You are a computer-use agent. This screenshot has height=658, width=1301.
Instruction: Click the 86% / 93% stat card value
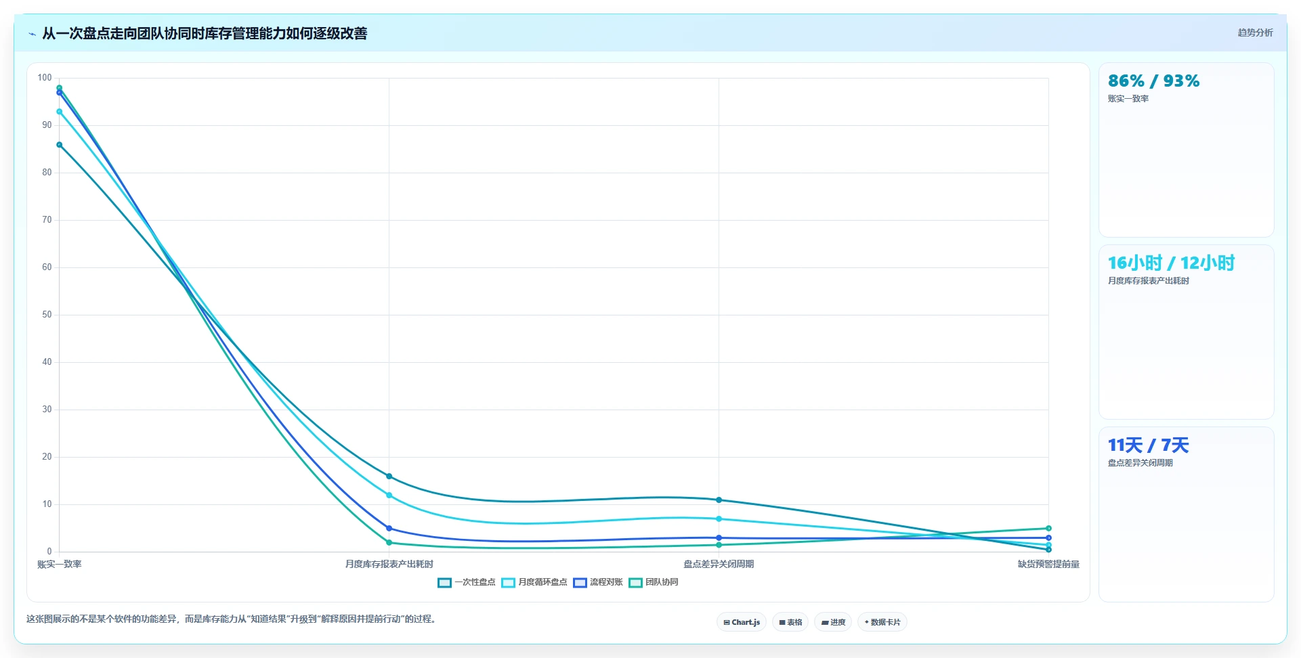[1153, 81]
